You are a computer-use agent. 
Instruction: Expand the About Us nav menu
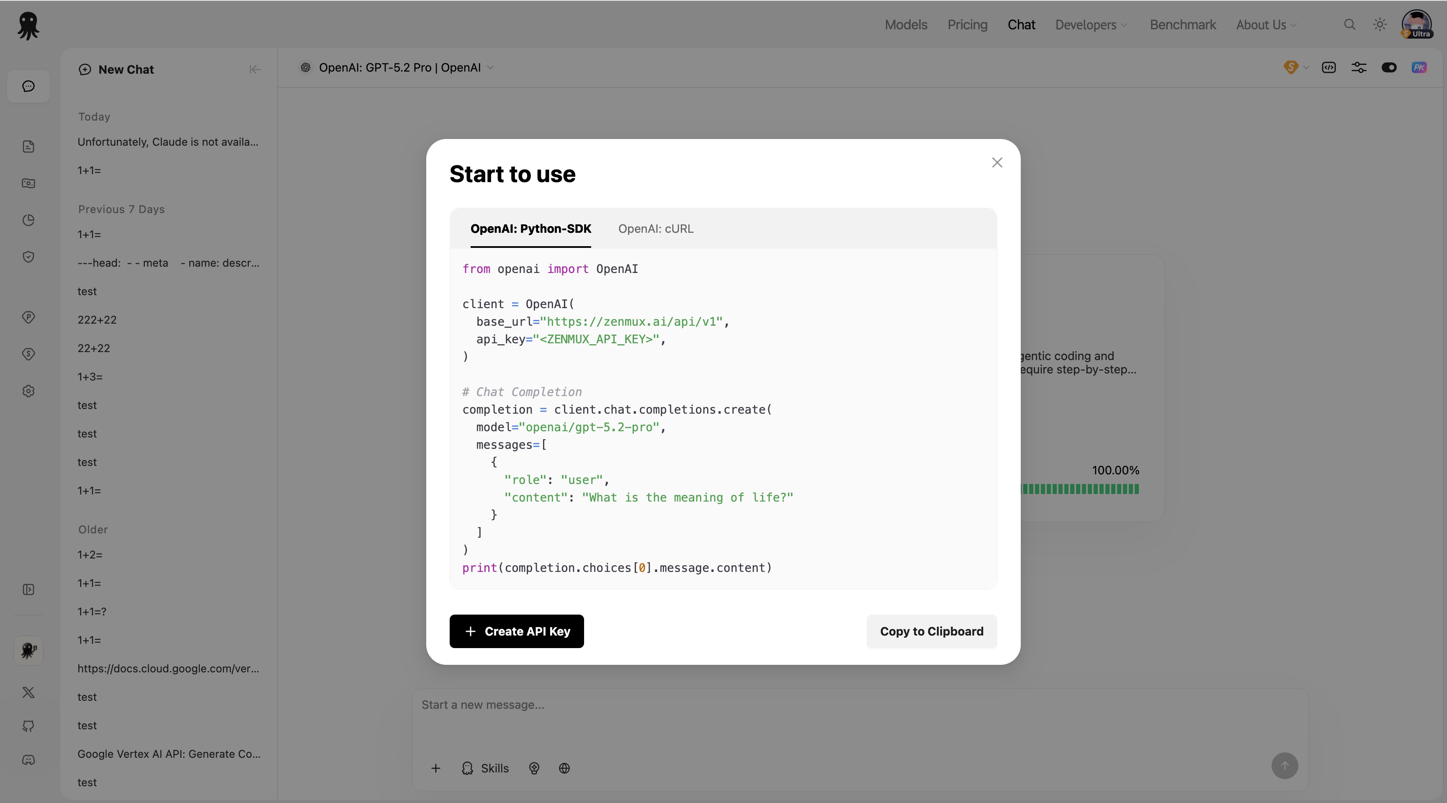click(x=1266, y=25)
